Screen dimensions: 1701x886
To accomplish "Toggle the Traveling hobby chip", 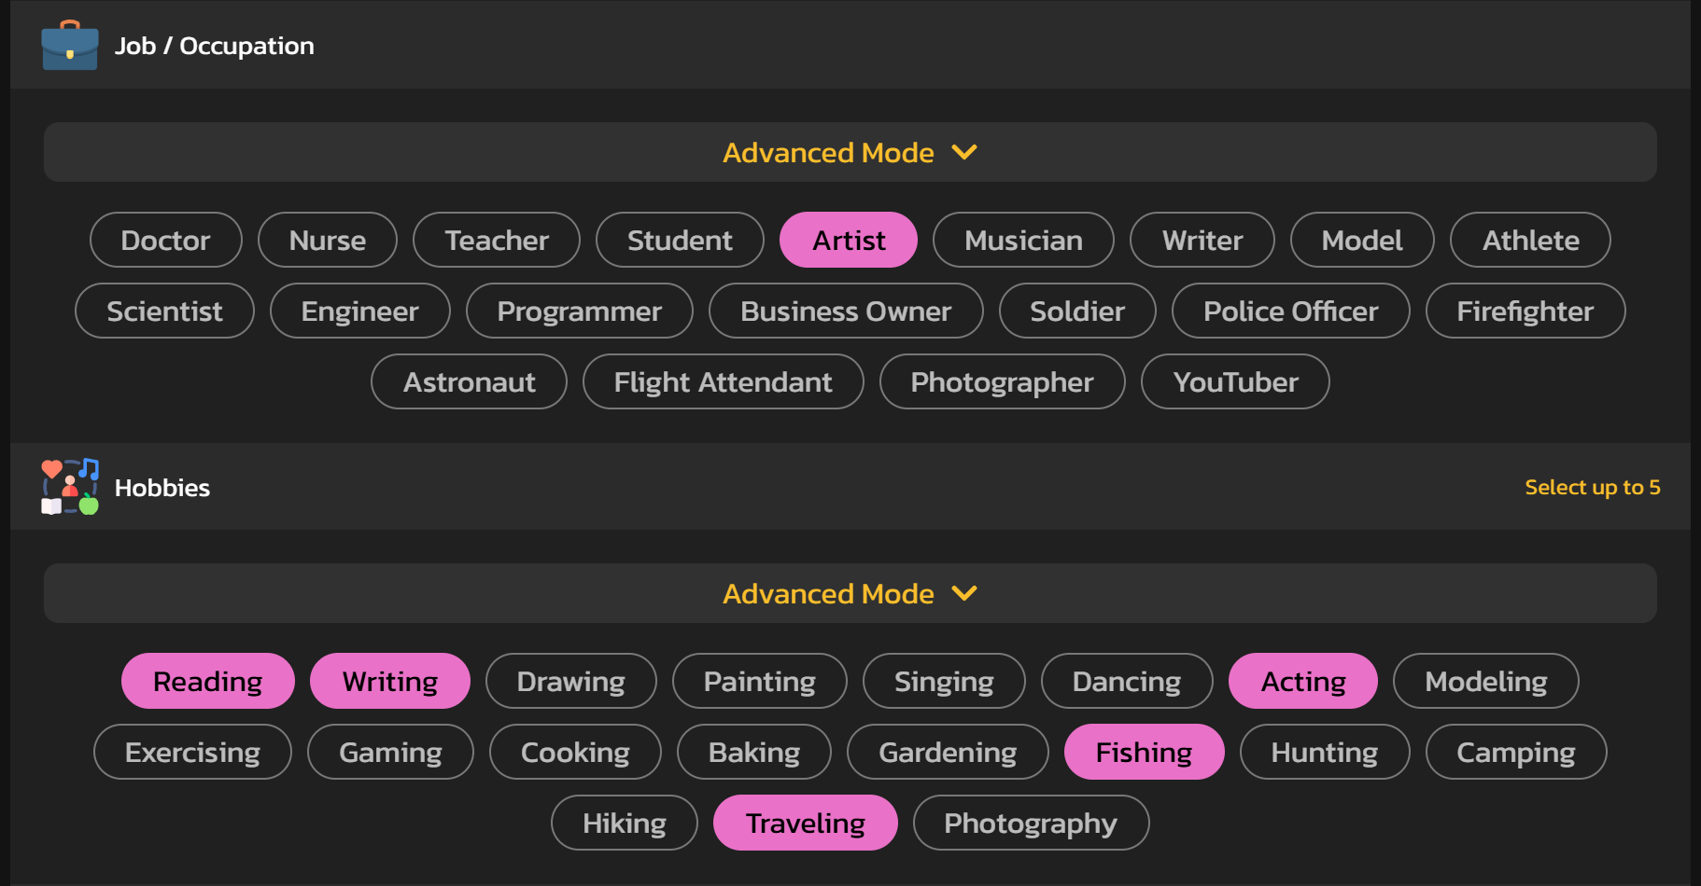I will coord(806,823).
